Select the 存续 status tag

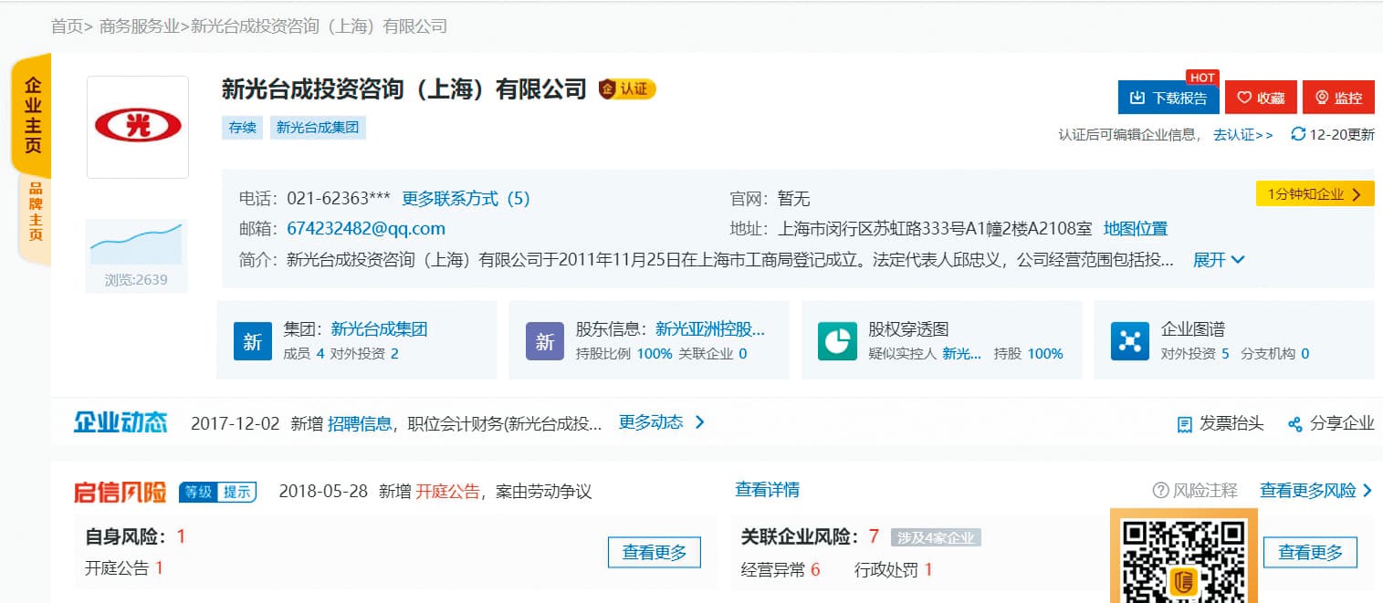[242, 128]
